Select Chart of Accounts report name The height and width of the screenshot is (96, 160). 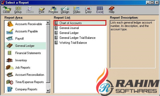point(70,23)
